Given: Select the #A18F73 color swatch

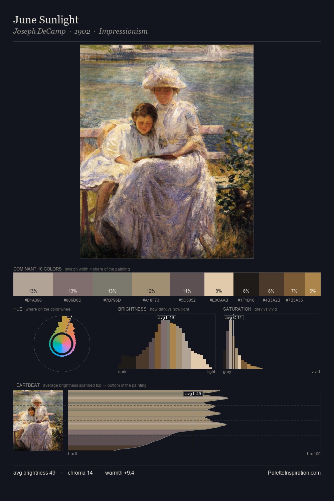Looking at the screenshot, I should [151, 284].
